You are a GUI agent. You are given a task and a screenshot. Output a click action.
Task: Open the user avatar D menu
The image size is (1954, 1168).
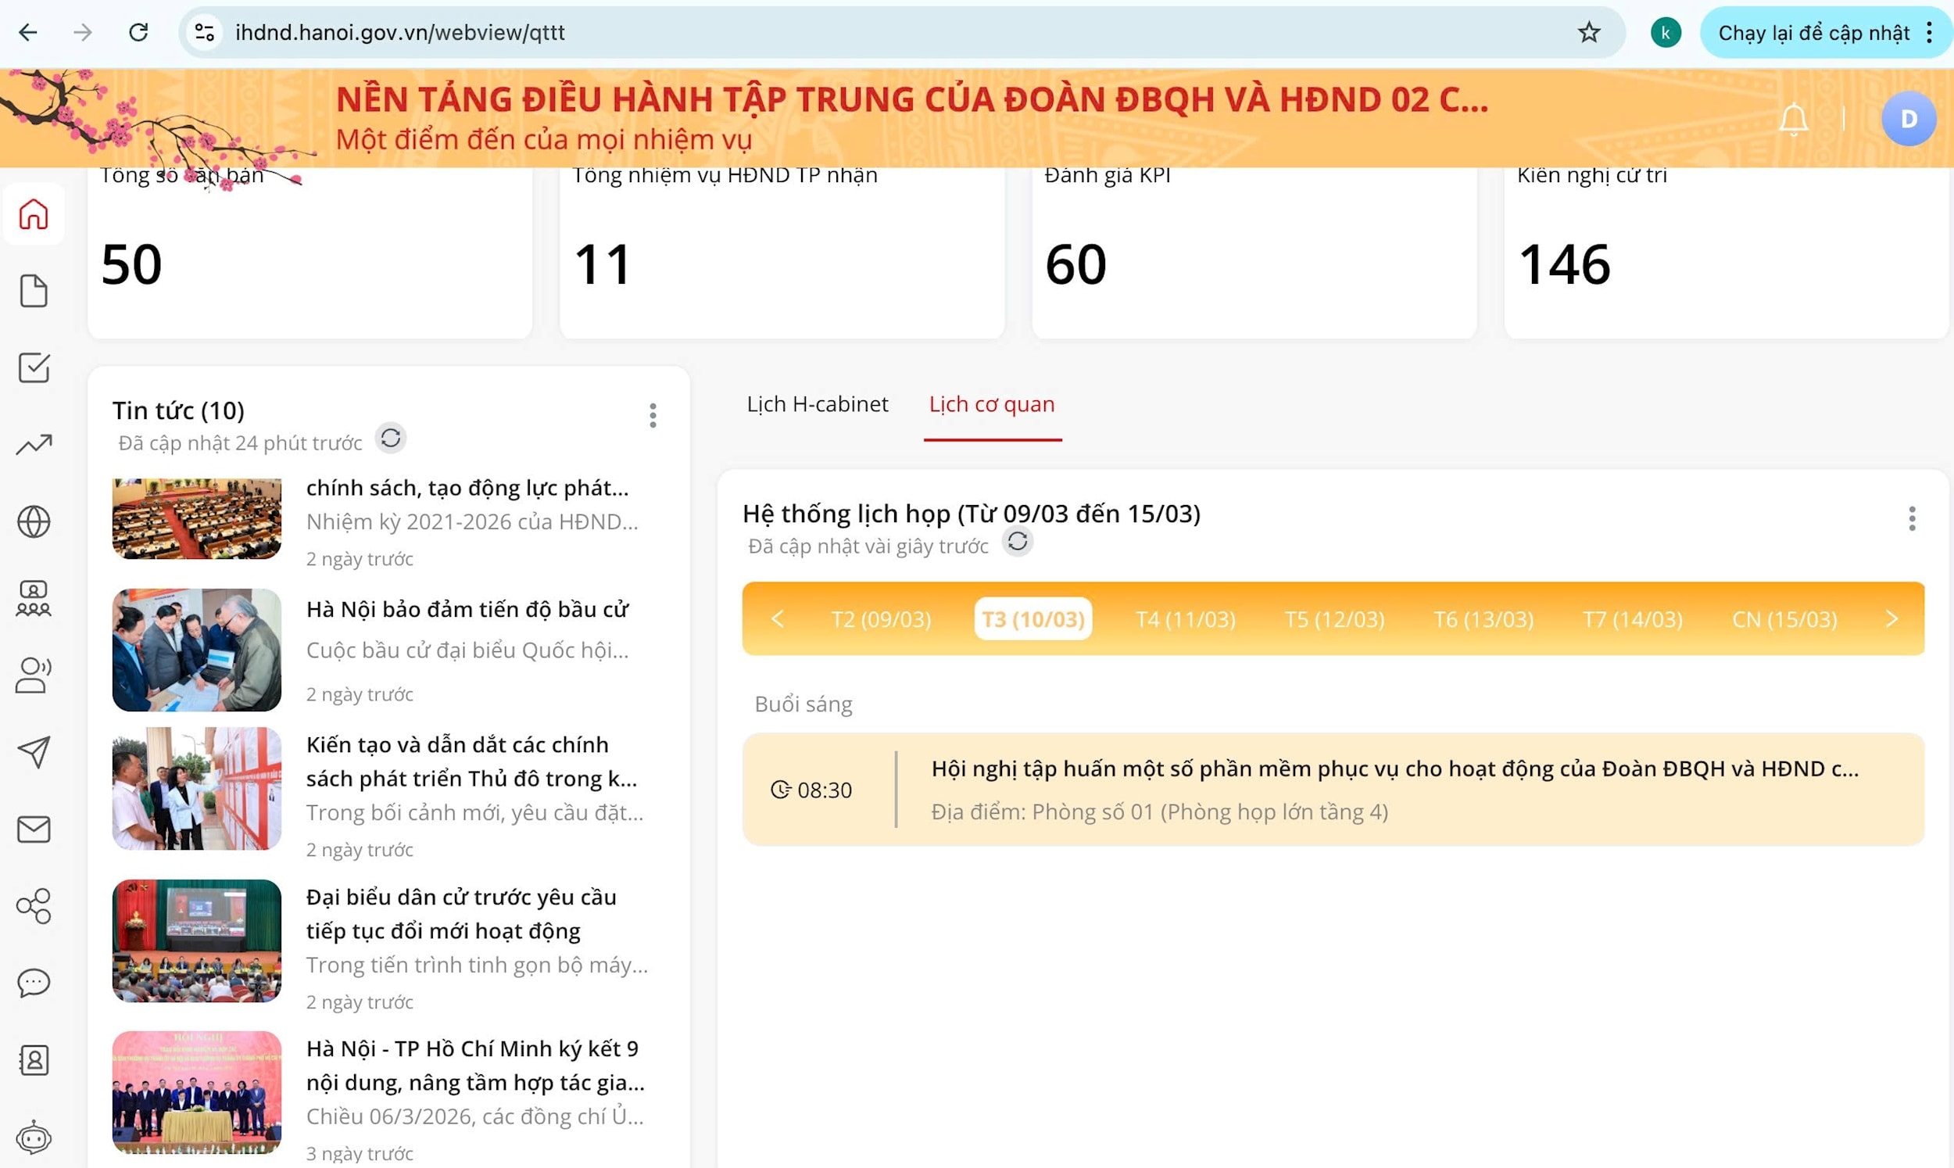1909,119
